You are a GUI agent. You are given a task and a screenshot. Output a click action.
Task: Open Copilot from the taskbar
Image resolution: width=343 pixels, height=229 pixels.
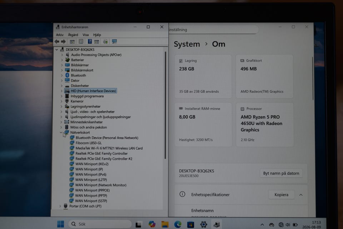pos(152,224)
